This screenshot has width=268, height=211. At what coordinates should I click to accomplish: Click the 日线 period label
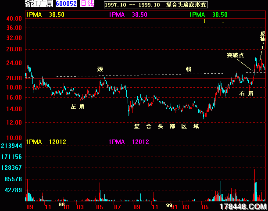coord(87,4)
